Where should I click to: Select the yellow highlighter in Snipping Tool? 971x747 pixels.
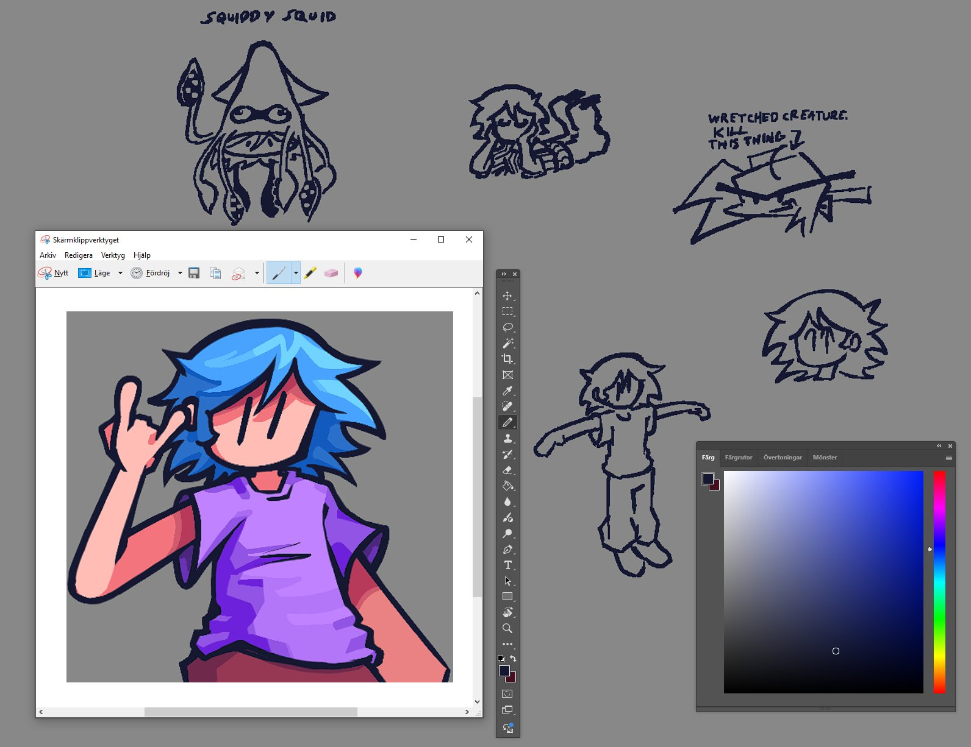point(310,273)
